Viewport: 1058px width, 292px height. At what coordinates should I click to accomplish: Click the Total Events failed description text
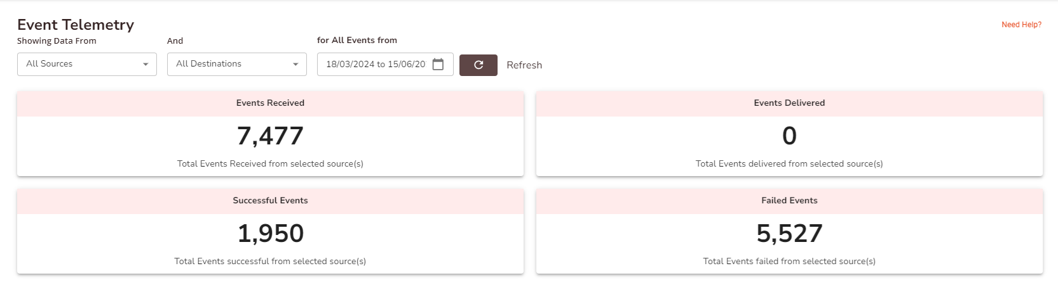789,261
